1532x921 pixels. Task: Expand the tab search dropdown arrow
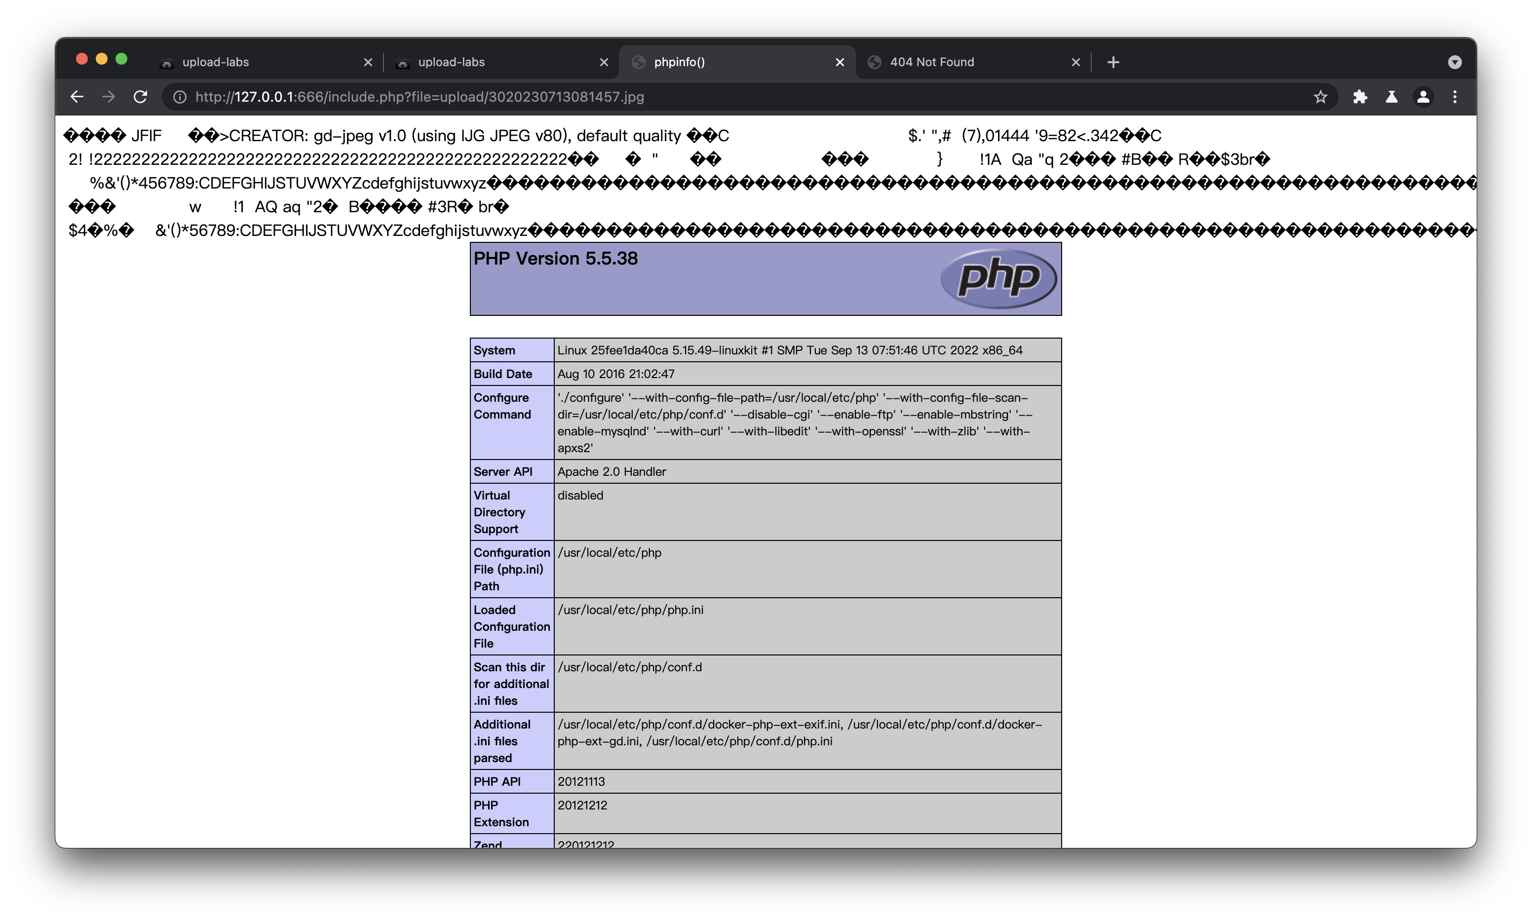pyautogui.click(x=1455, y=62)
